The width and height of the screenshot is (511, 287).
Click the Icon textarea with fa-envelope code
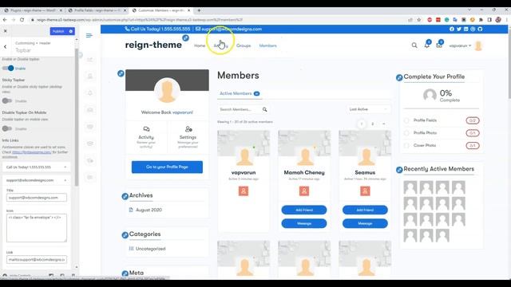(x=37, y=228)
